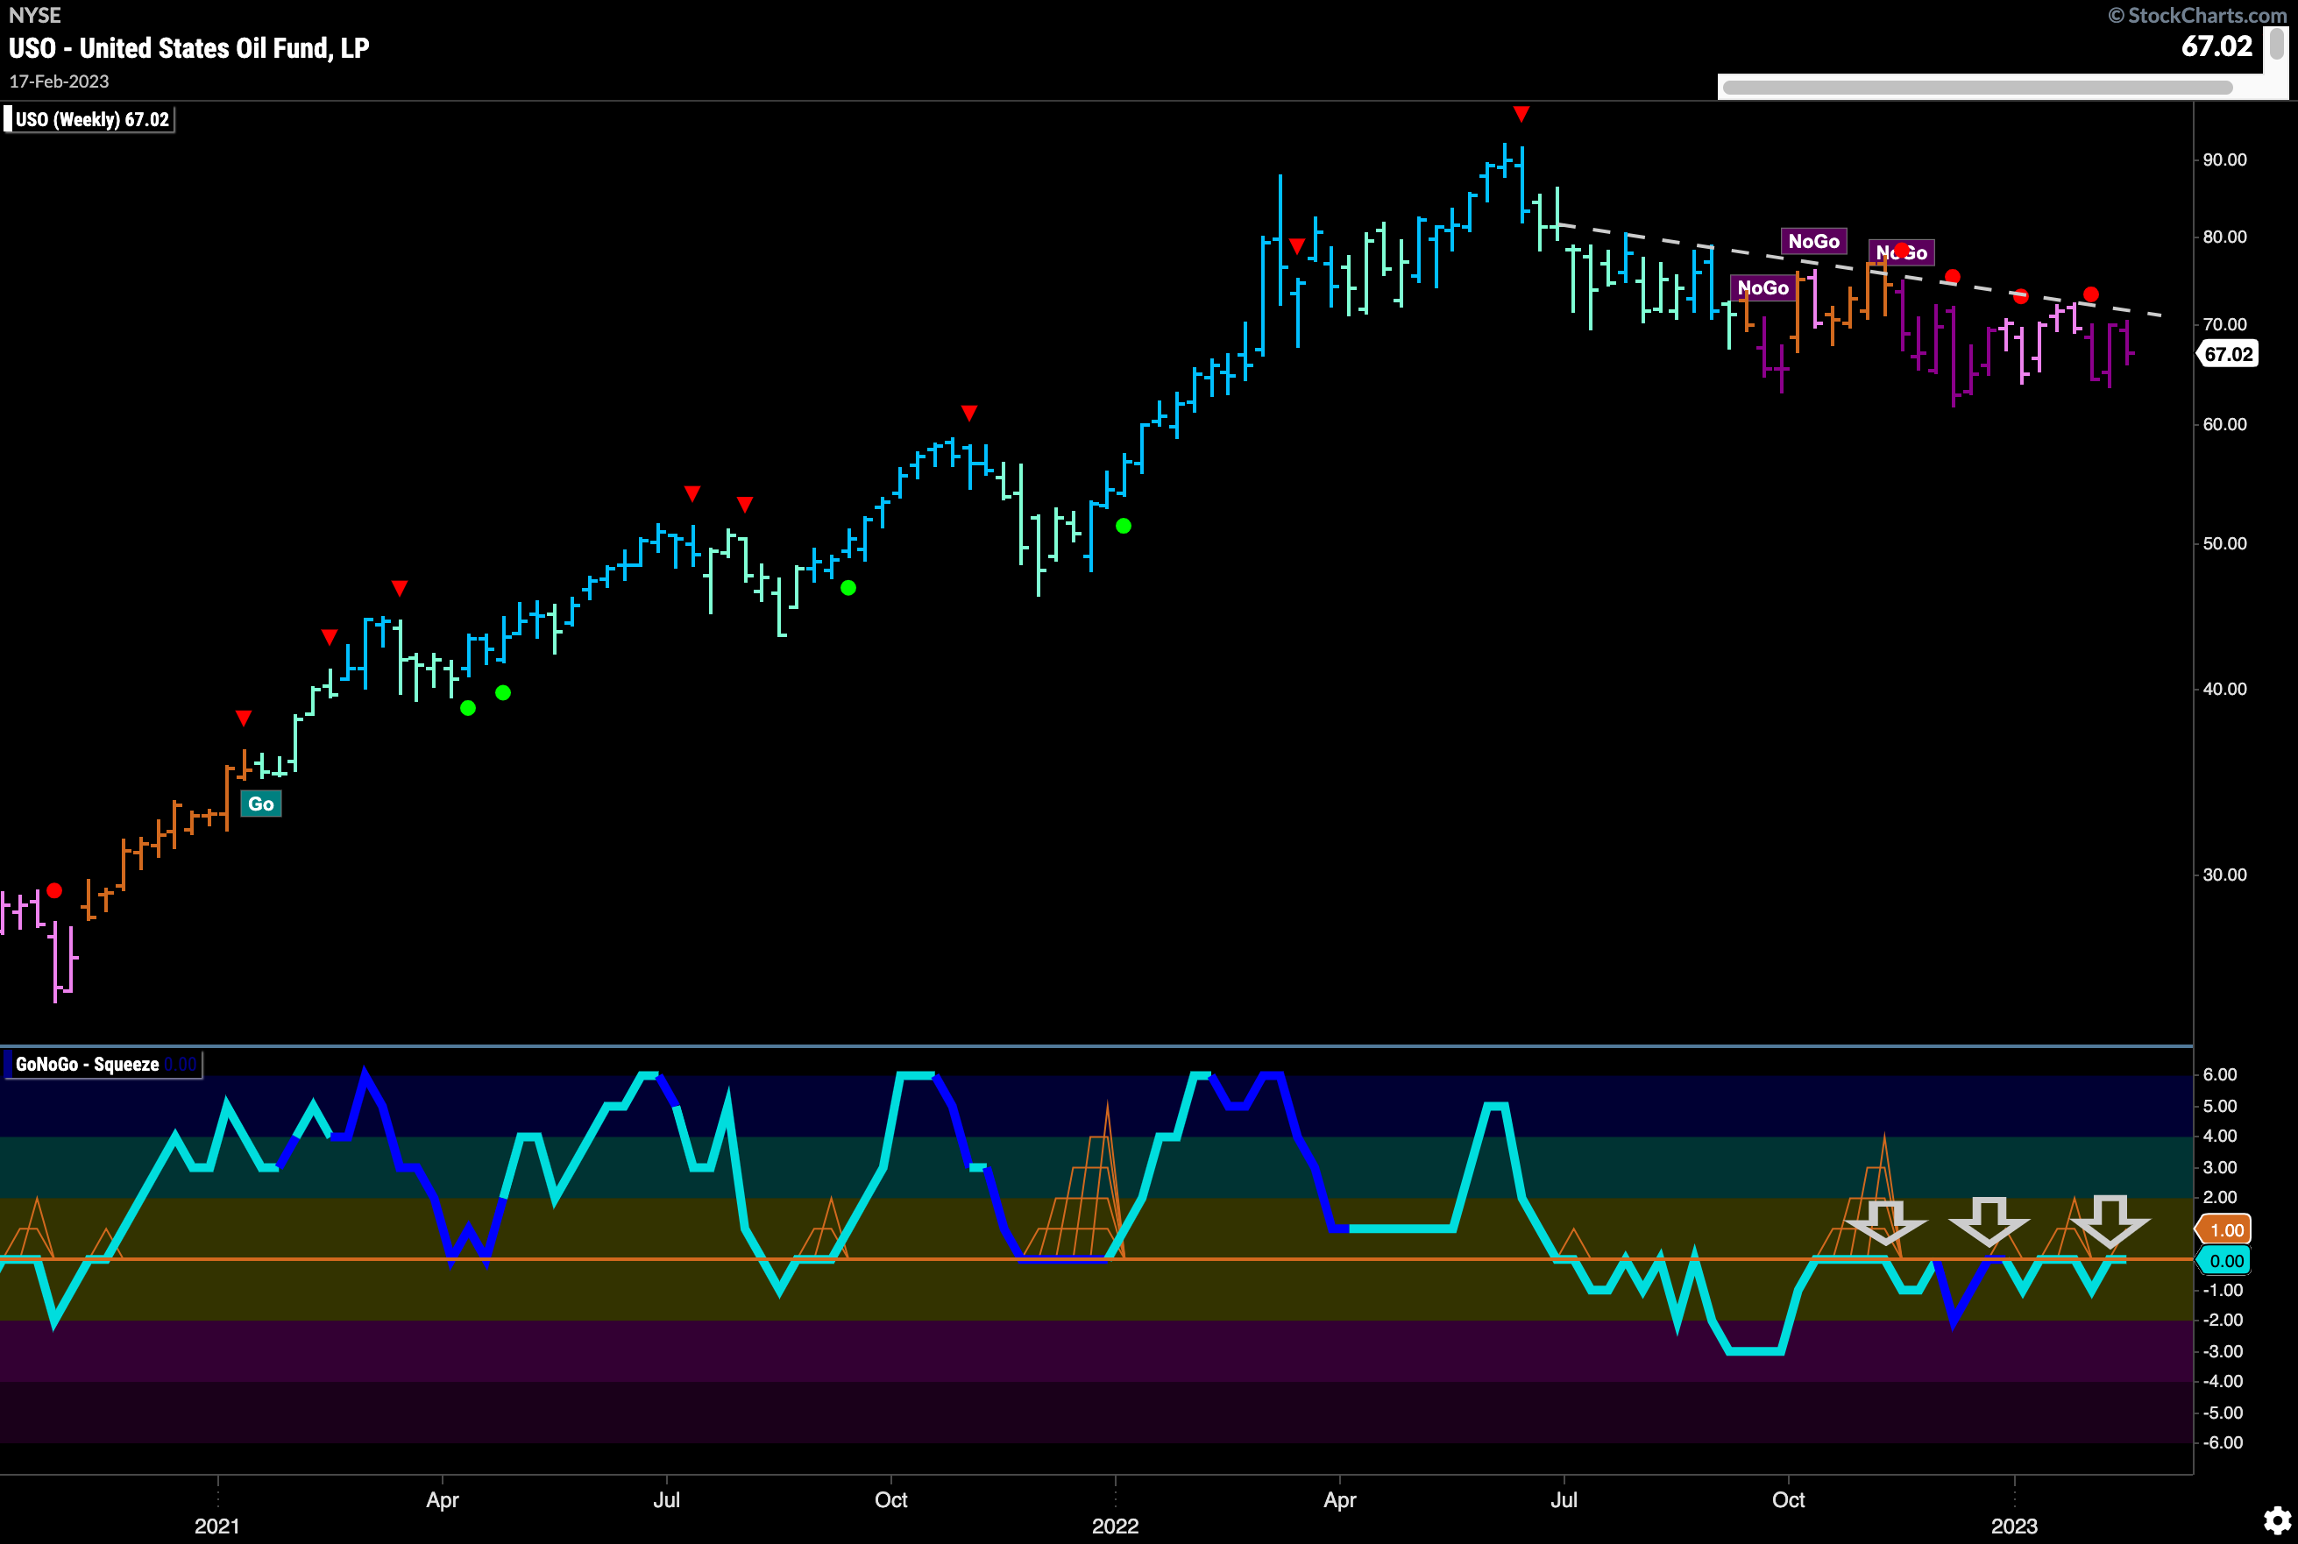Screen dimensions: 2298x1544
Task: Click the 'NoGo' label overlapped by a red dot
Action: tap(1901, 253)
